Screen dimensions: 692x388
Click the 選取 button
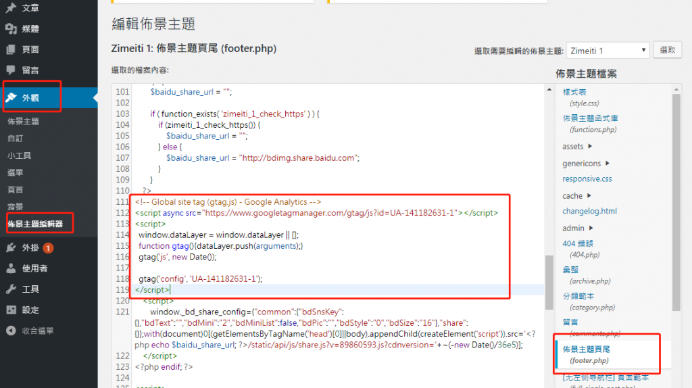tap(667, 50)
